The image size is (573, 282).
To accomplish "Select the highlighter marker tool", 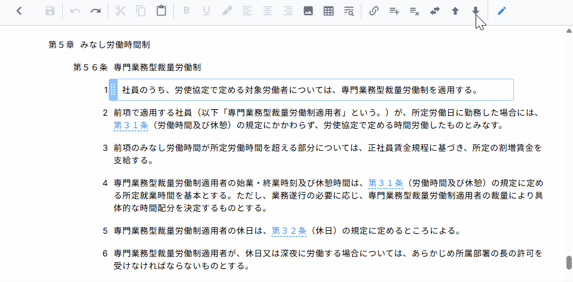I will pos(227,11).
